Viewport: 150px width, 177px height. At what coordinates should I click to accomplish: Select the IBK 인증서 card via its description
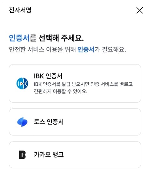tap(83, 88)
